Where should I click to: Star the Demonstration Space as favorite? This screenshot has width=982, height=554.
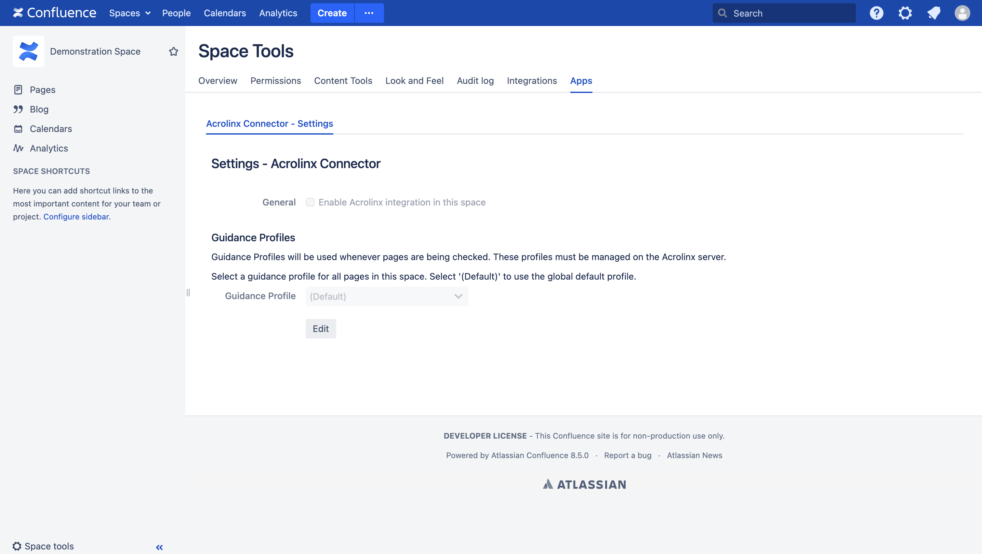(173, 51)
